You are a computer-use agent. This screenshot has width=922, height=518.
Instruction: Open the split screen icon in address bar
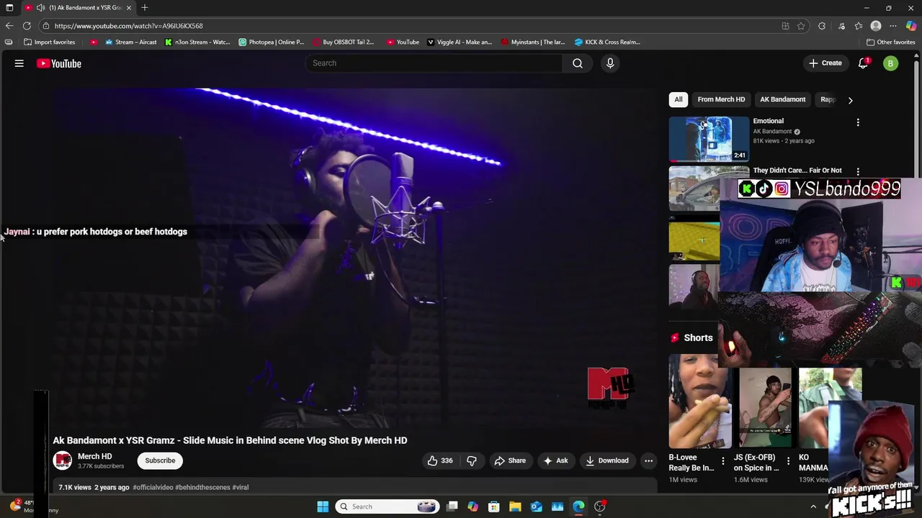click(785, 26)
